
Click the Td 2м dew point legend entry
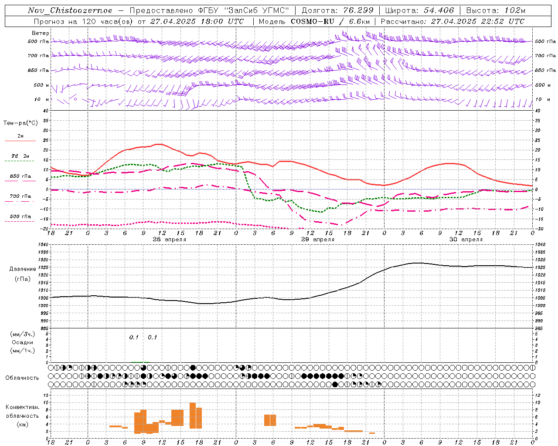pos(20,156)
